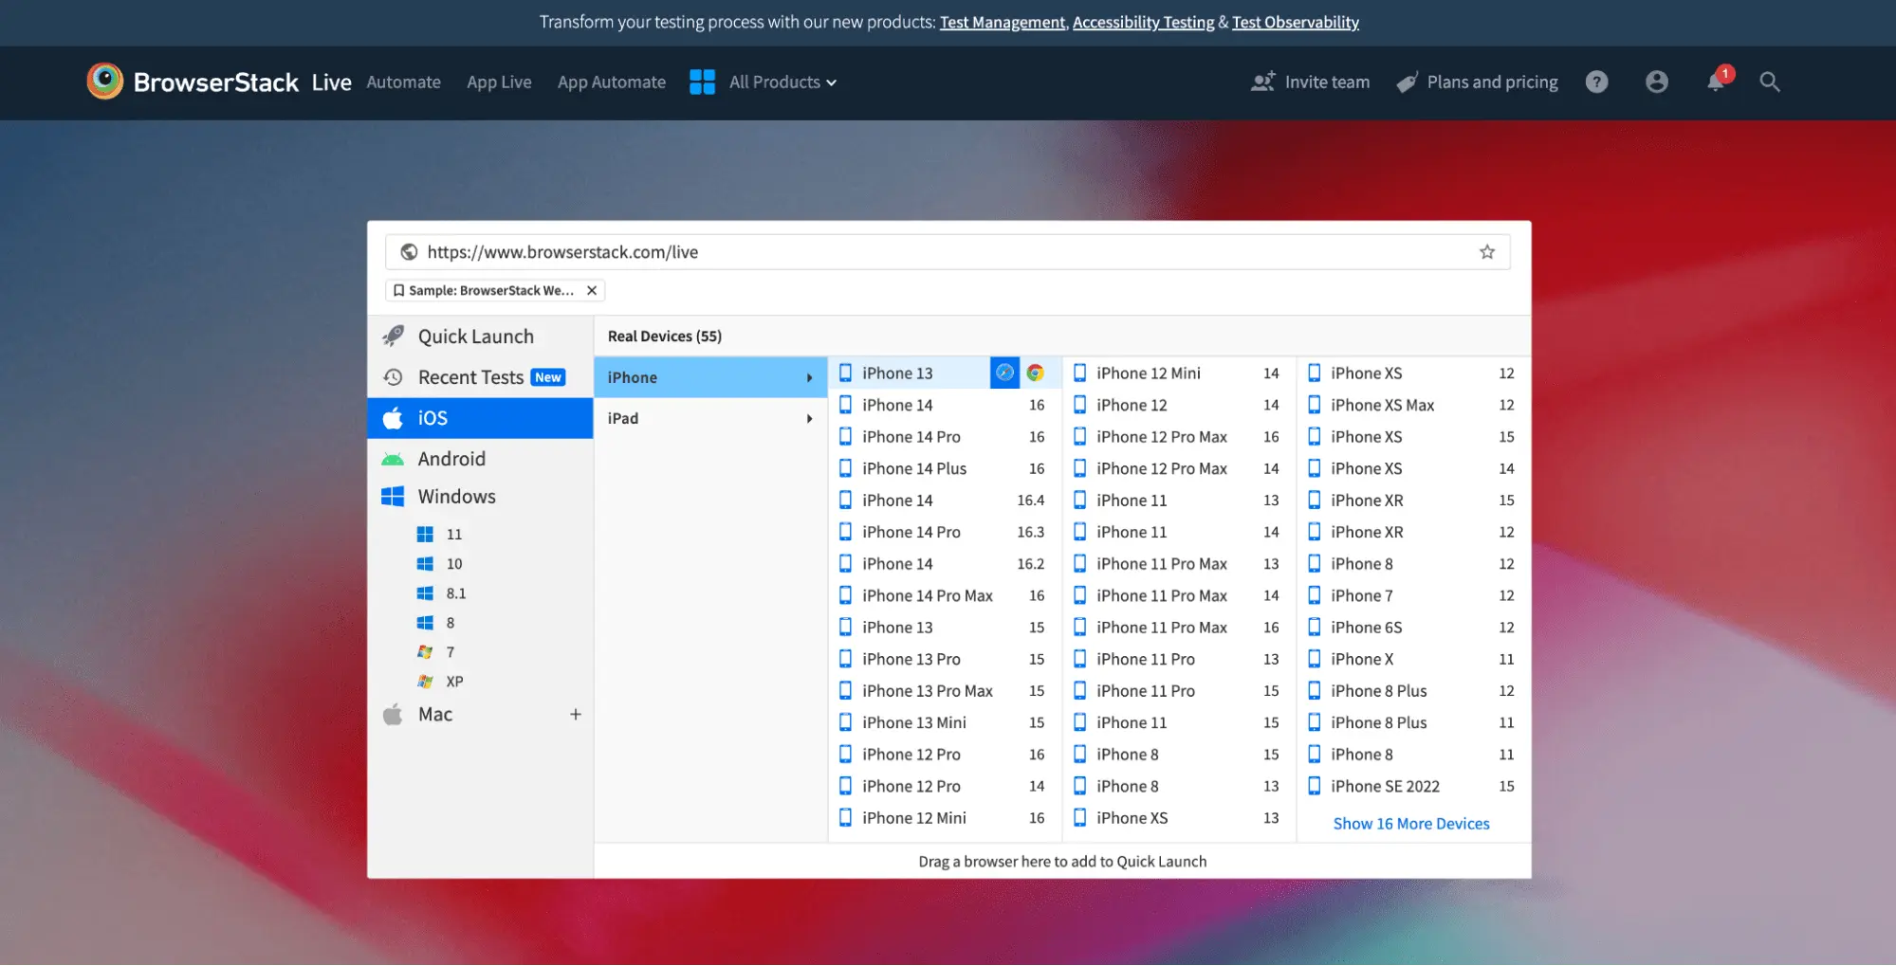The width and height of the screenshot is (1896, 966).
Task: Select Android in the sidebar
Action: pyautogui.click(x=451, y=459)
